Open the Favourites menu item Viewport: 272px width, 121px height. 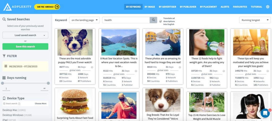pos(240,7)
